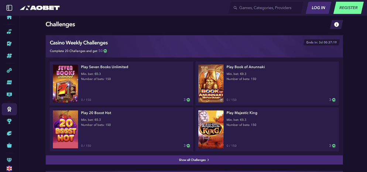The image size is (367, 172).
Task: Open the Majestic King game thumbnail
Action: (x=211, y=129)
